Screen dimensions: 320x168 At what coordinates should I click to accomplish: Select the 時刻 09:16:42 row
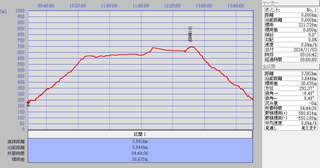point(291,55)
